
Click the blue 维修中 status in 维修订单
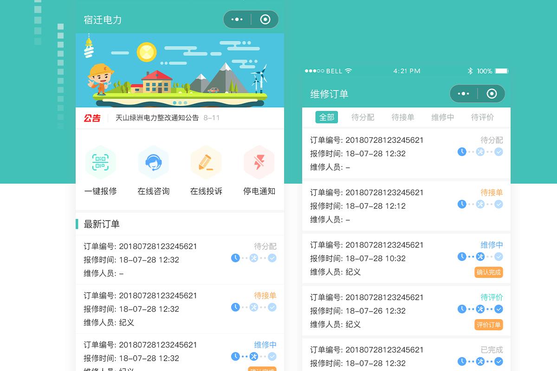(x=492, y=245)
